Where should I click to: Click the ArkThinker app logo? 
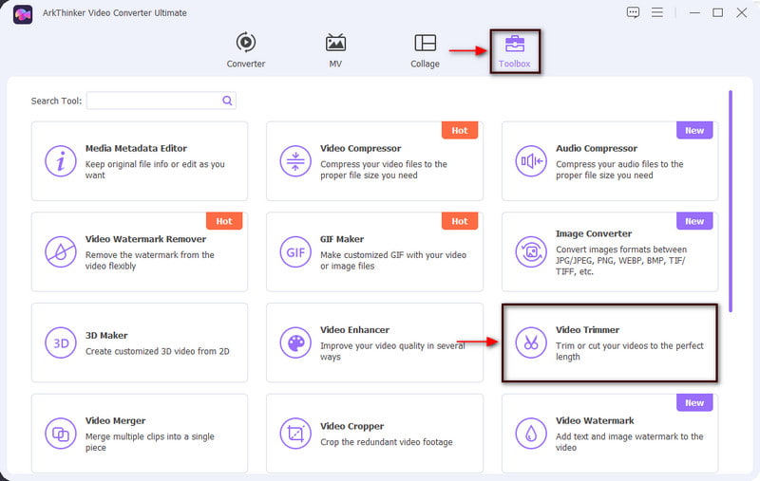pos(22,14)
